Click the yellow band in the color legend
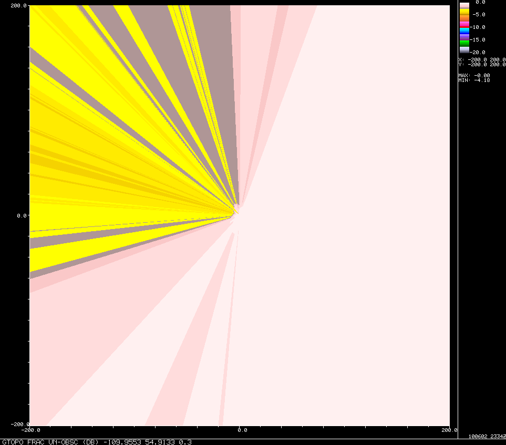The width and height of the screenshot is (506, 445). point(464,11)
